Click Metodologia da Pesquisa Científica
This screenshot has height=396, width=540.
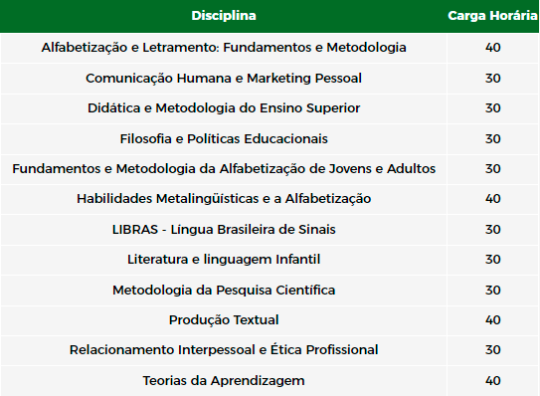(x=224, y=291)
